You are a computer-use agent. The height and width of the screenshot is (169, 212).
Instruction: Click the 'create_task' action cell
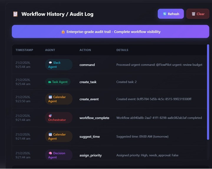[88, 82]
